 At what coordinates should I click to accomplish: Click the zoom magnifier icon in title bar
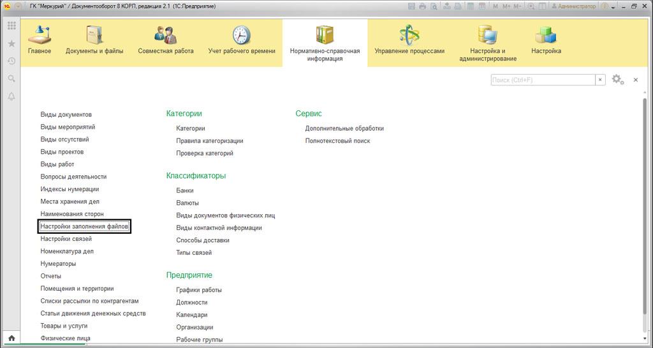coord(531,6)
